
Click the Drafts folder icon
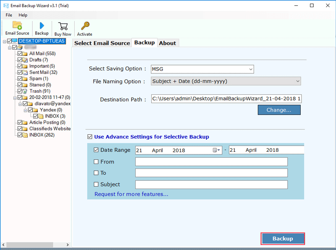[25, 60]
